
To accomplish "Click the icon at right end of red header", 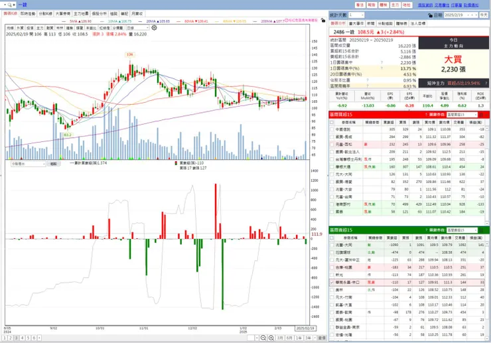I will point(481,115).
